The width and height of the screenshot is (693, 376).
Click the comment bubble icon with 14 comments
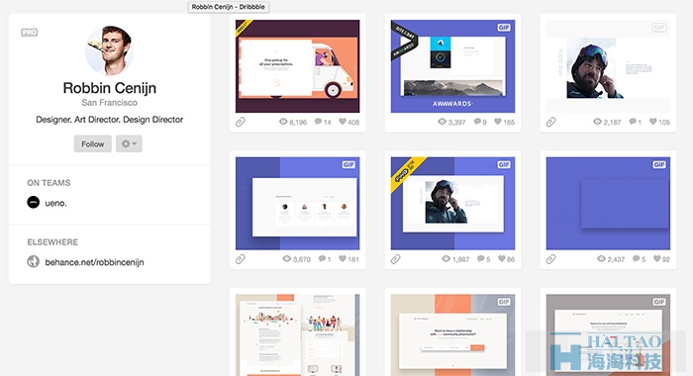click(x=318, y=122)
